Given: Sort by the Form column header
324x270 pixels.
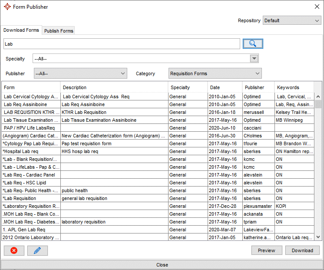Looking at the screenshot, I should (31, 87).
